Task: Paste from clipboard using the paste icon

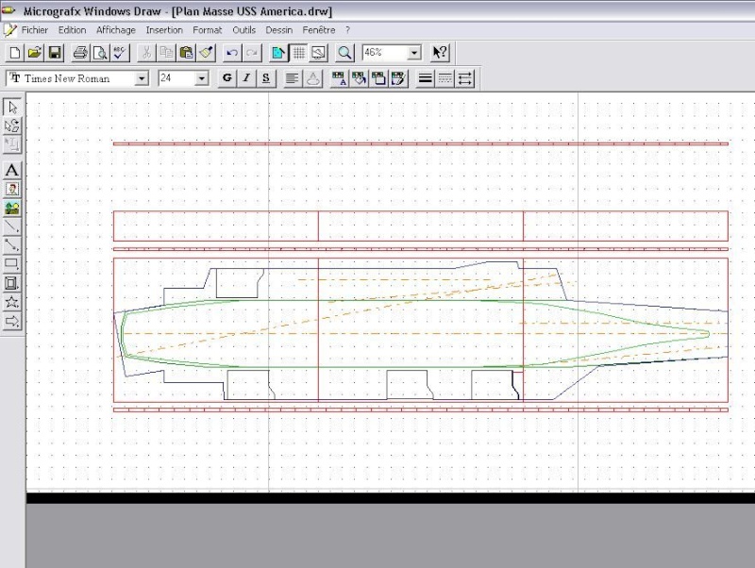Action: (x=186, y=53)
